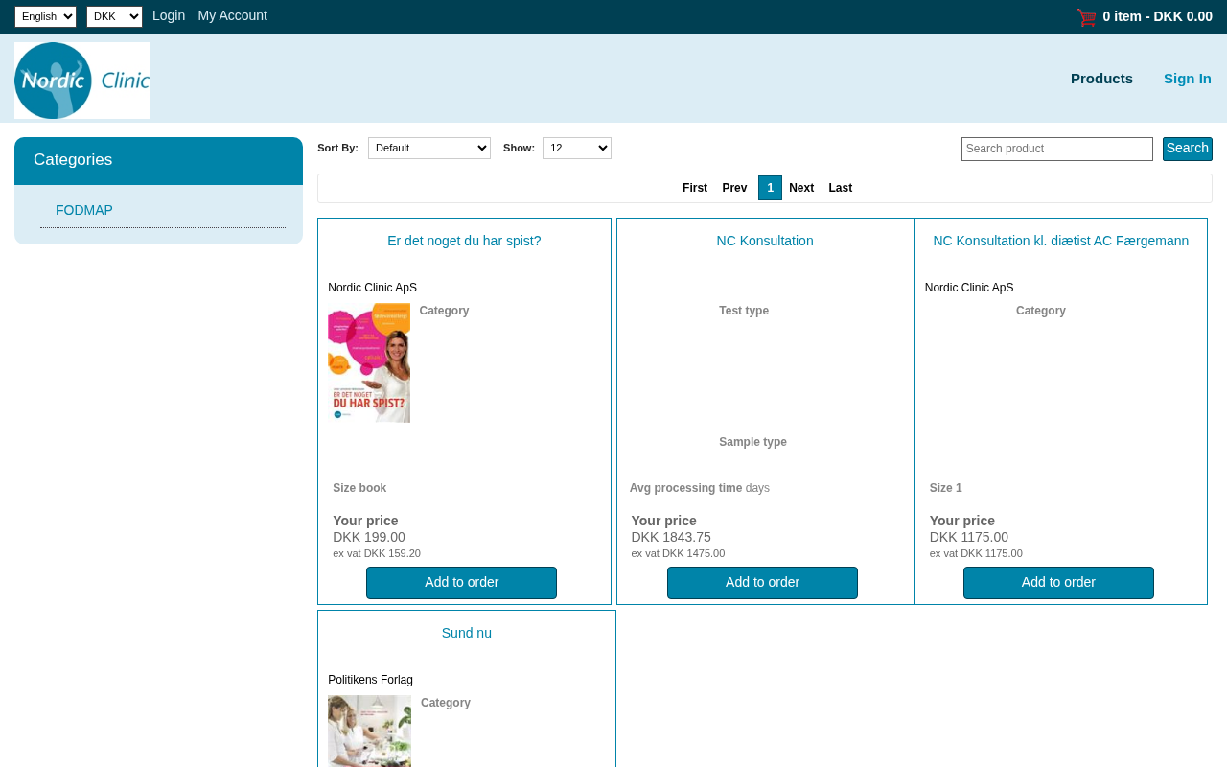View the 'Er det noget du har spist?' book cover

pyautogui.click(x=369, y=363)
